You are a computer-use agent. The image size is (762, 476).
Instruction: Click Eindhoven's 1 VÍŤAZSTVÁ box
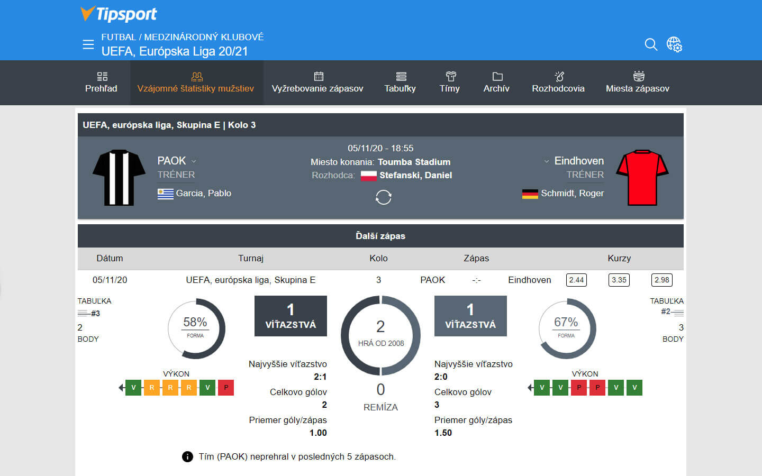470,316
